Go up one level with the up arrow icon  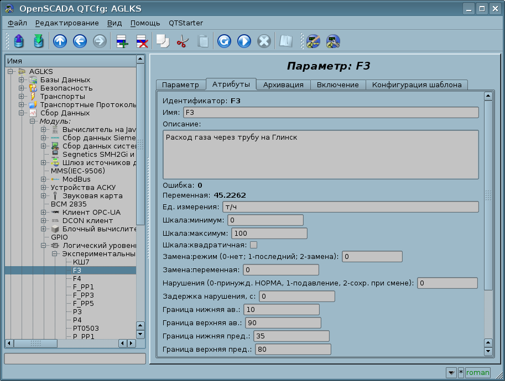[x=60, y=41]
